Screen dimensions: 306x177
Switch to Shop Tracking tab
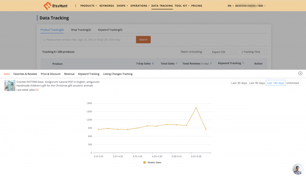coord(81,30)
